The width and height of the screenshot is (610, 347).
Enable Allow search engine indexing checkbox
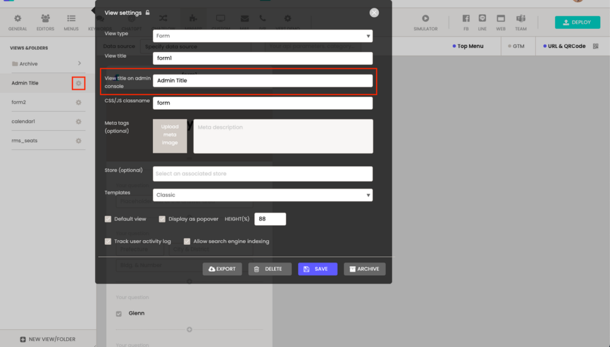tap(187, 242)
